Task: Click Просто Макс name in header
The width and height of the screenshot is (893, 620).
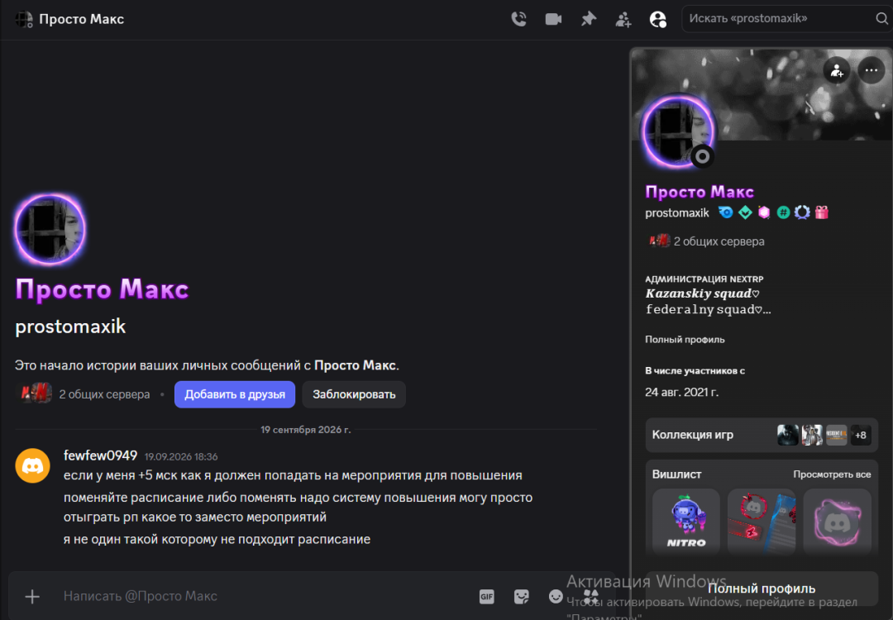Action: [81, 19]
